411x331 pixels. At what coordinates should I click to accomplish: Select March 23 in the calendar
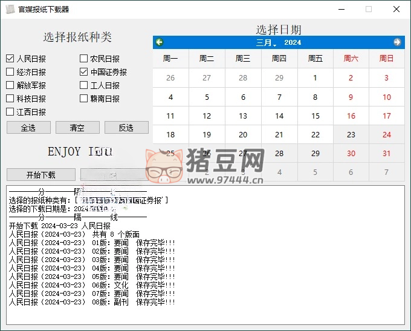pos(351,135)
